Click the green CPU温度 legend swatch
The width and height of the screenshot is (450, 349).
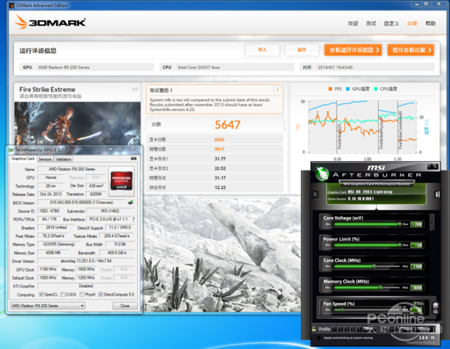[x=376, y=89]
